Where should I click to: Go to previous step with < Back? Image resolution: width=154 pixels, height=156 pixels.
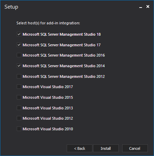pos(79,148)
